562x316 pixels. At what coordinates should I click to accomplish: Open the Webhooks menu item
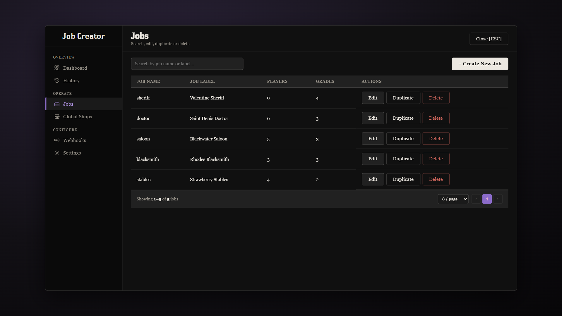click(x=84, y=140)
